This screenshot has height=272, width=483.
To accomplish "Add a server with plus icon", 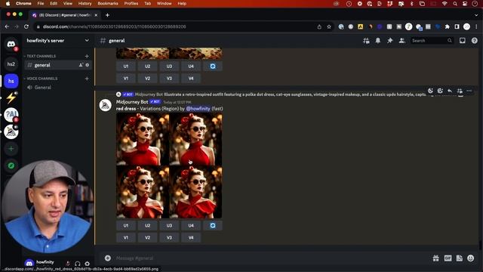I will [11, 149].
